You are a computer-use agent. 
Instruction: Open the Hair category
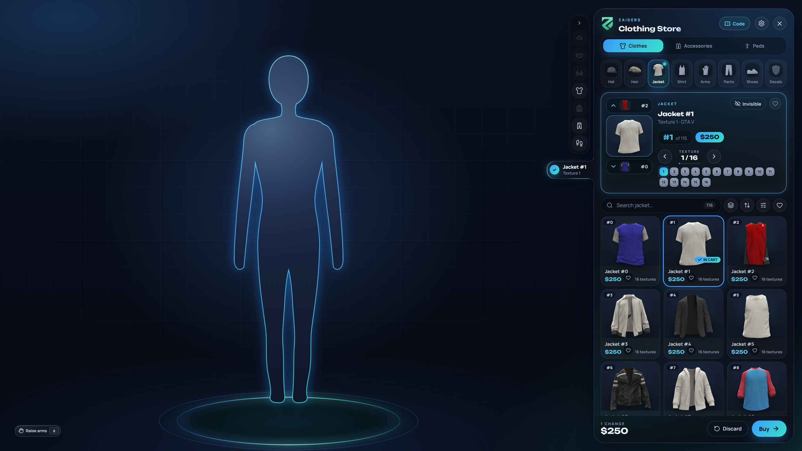635,74
